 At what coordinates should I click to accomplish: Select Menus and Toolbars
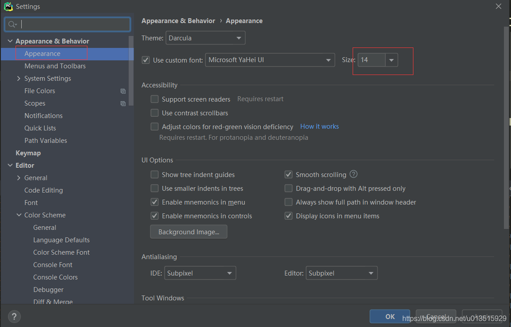click(55, 66)
